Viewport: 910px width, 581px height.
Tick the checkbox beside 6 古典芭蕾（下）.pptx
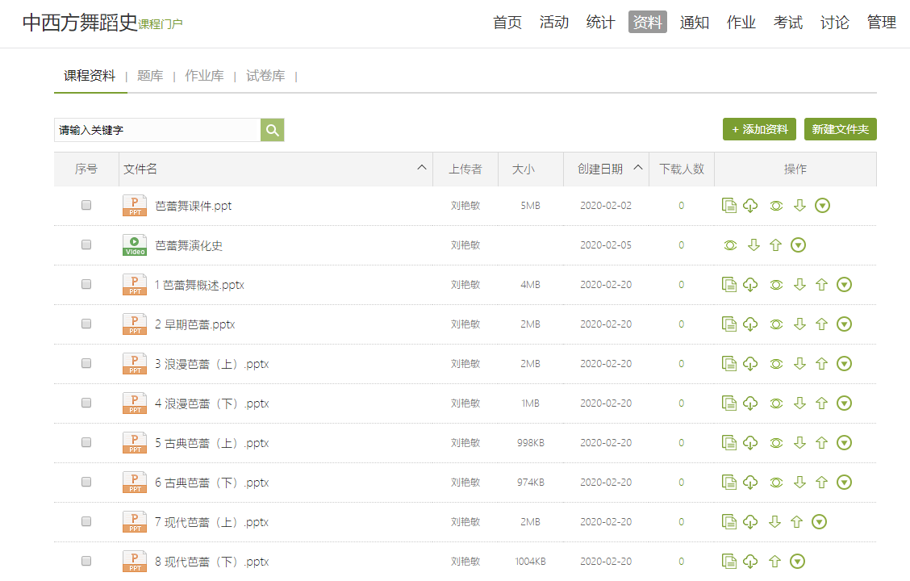86,482
